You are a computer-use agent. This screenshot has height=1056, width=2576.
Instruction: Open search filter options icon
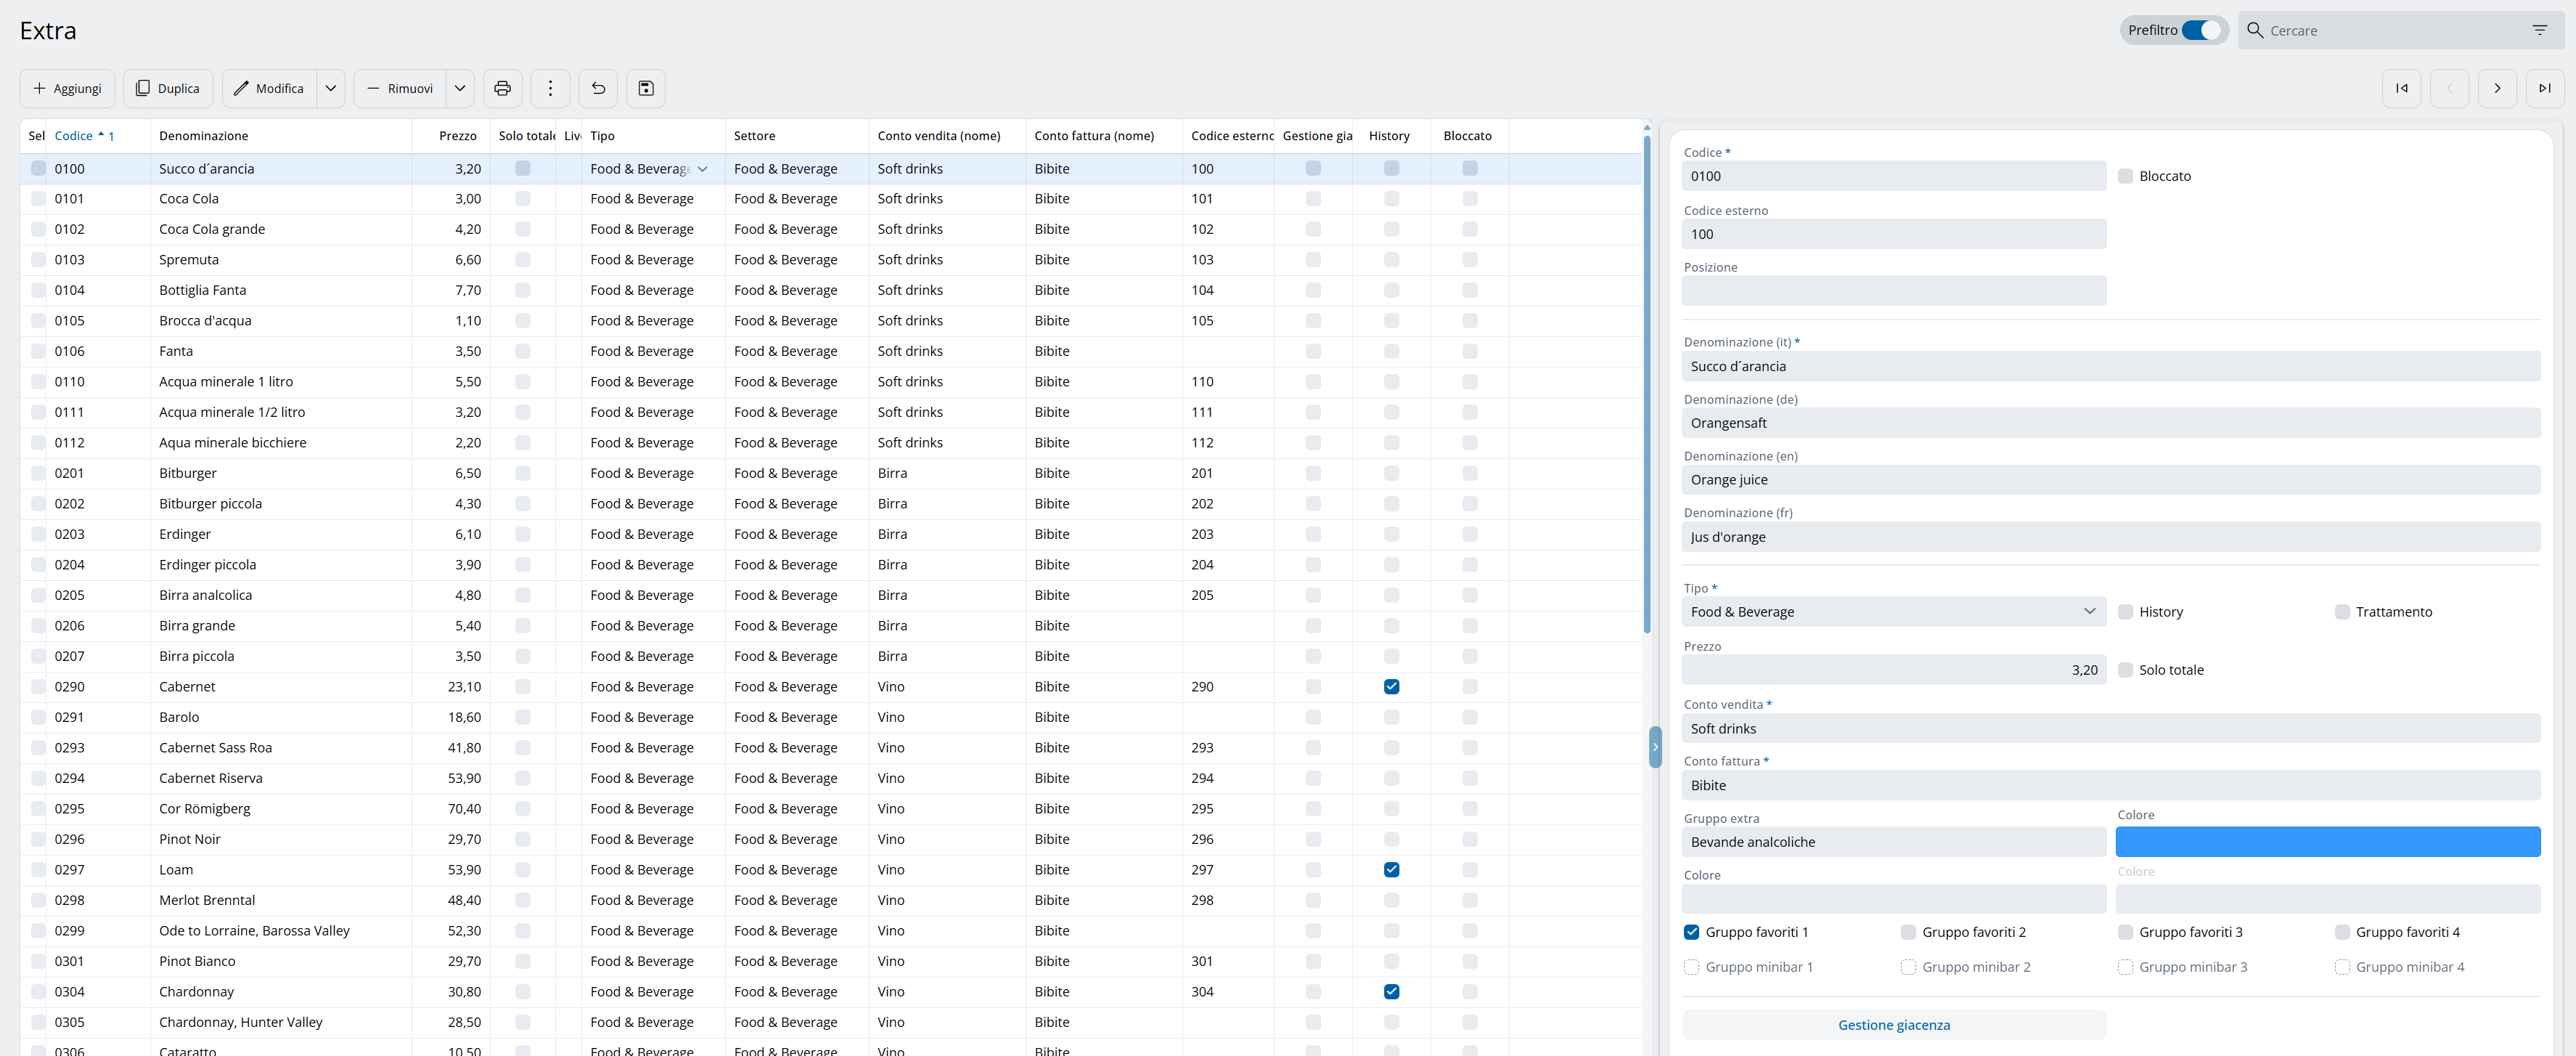pos(2539,30)
